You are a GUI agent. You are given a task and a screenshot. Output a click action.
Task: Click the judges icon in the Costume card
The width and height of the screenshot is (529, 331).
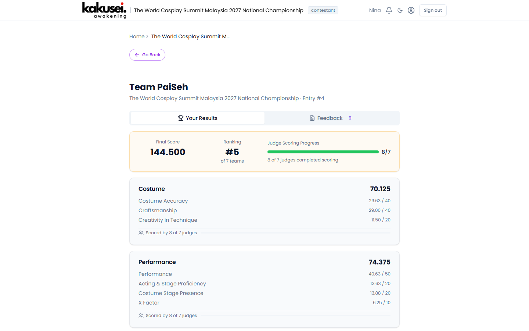coord(141,232)
